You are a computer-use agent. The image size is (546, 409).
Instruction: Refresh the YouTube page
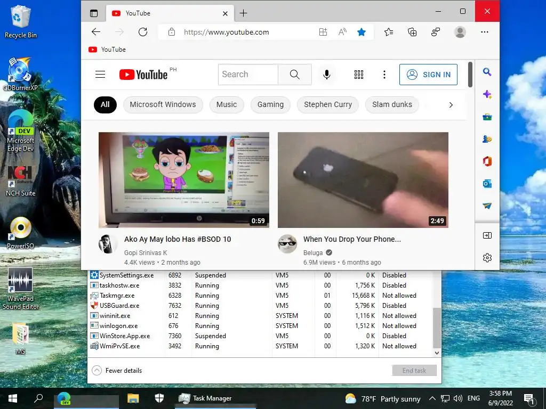[x=143, y=32]
